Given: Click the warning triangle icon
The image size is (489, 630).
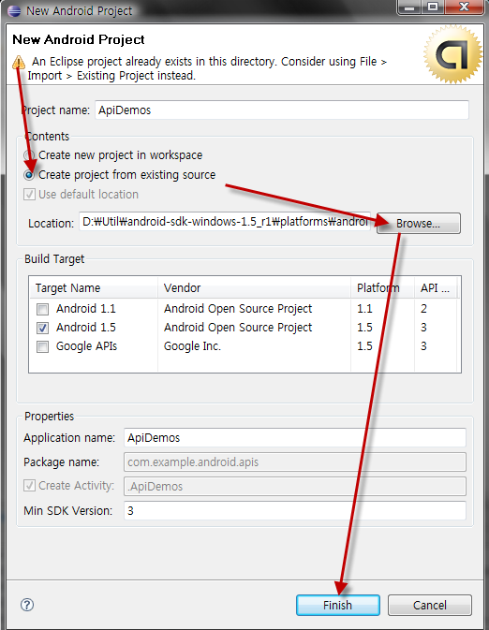Looking at the screenshot, I should click(19, 63).
